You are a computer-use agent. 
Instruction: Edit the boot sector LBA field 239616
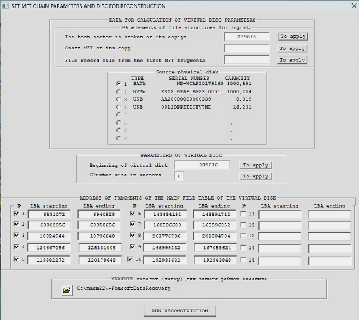click(247, 37)
